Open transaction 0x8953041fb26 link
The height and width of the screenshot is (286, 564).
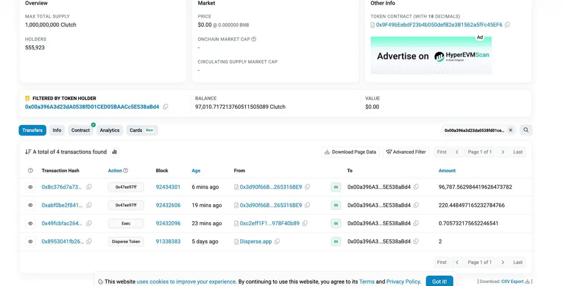[63, 242]
